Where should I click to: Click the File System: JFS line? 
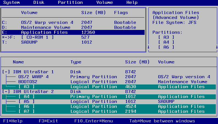point(174,22)
